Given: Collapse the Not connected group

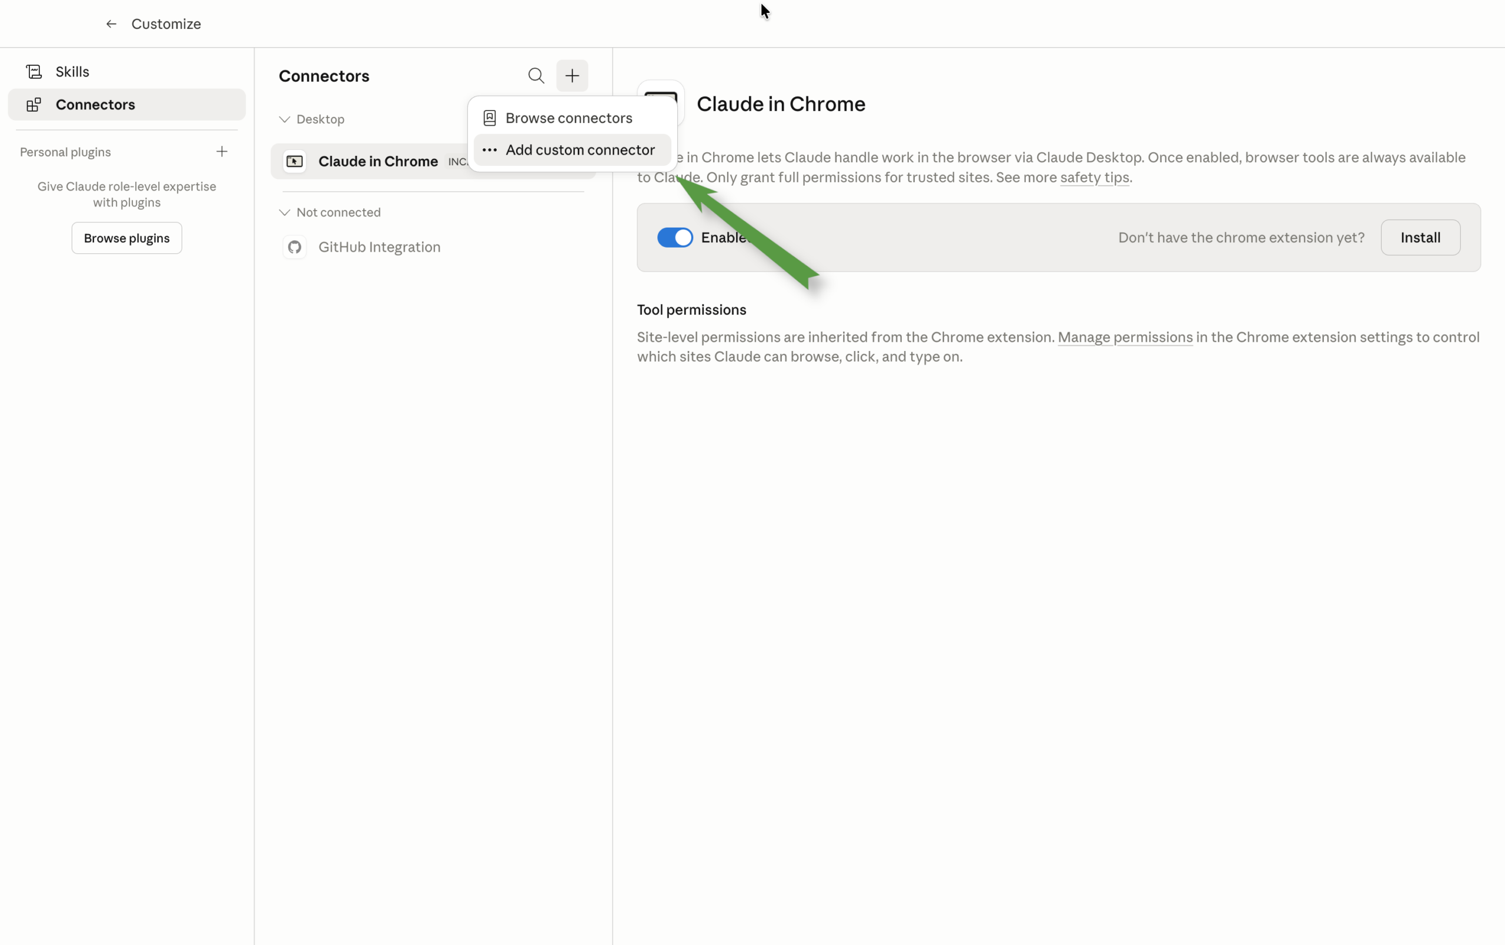Looking at the screenshot, I should coord(285,212).
